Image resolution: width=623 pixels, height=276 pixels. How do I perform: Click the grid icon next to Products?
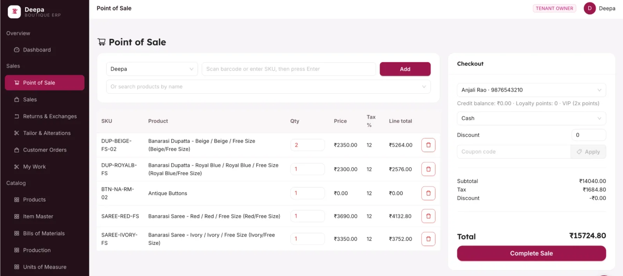(x=17, y=200)
